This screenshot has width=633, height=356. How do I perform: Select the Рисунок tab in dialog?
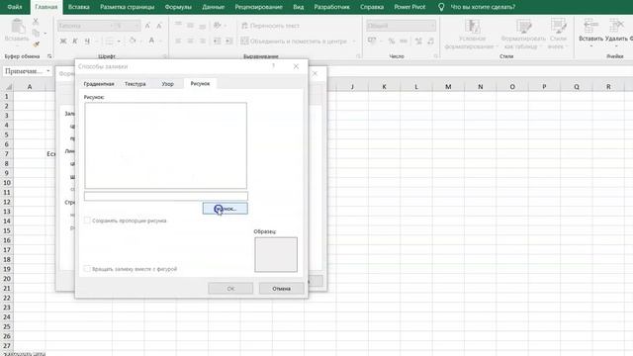[x=200, y=83]
